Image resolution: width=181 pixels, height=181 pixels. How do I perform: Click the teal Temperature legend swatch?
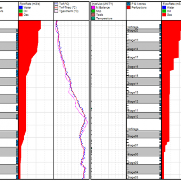93,19
